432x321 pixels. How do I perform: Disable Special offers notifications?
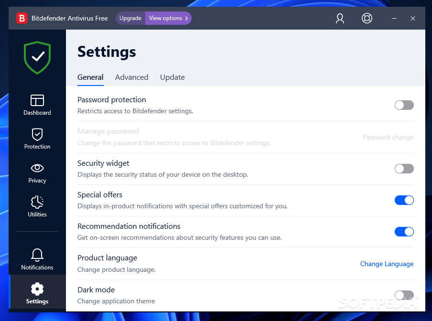point(404,200)
